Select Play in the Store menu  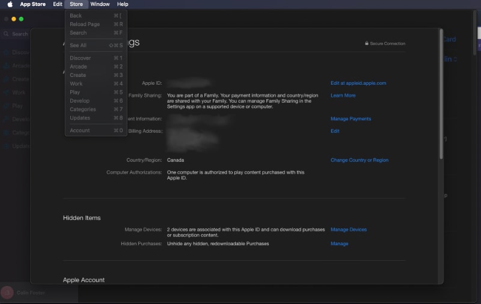96,93
